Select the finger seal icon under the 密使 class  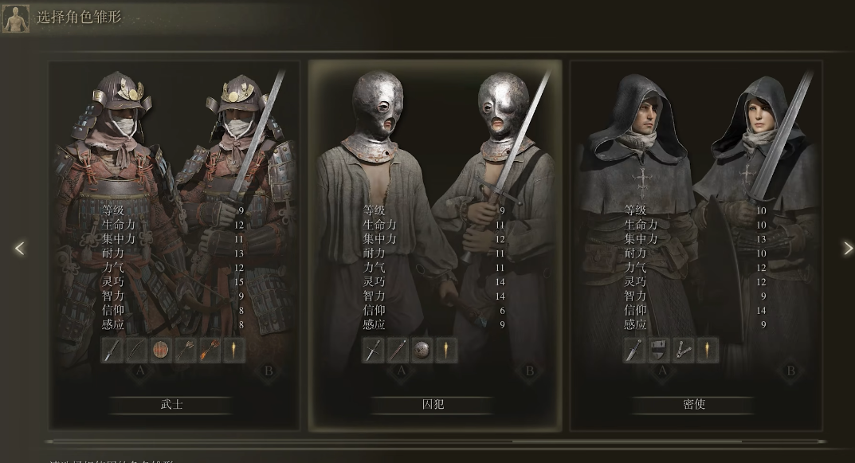click(683, 350)
